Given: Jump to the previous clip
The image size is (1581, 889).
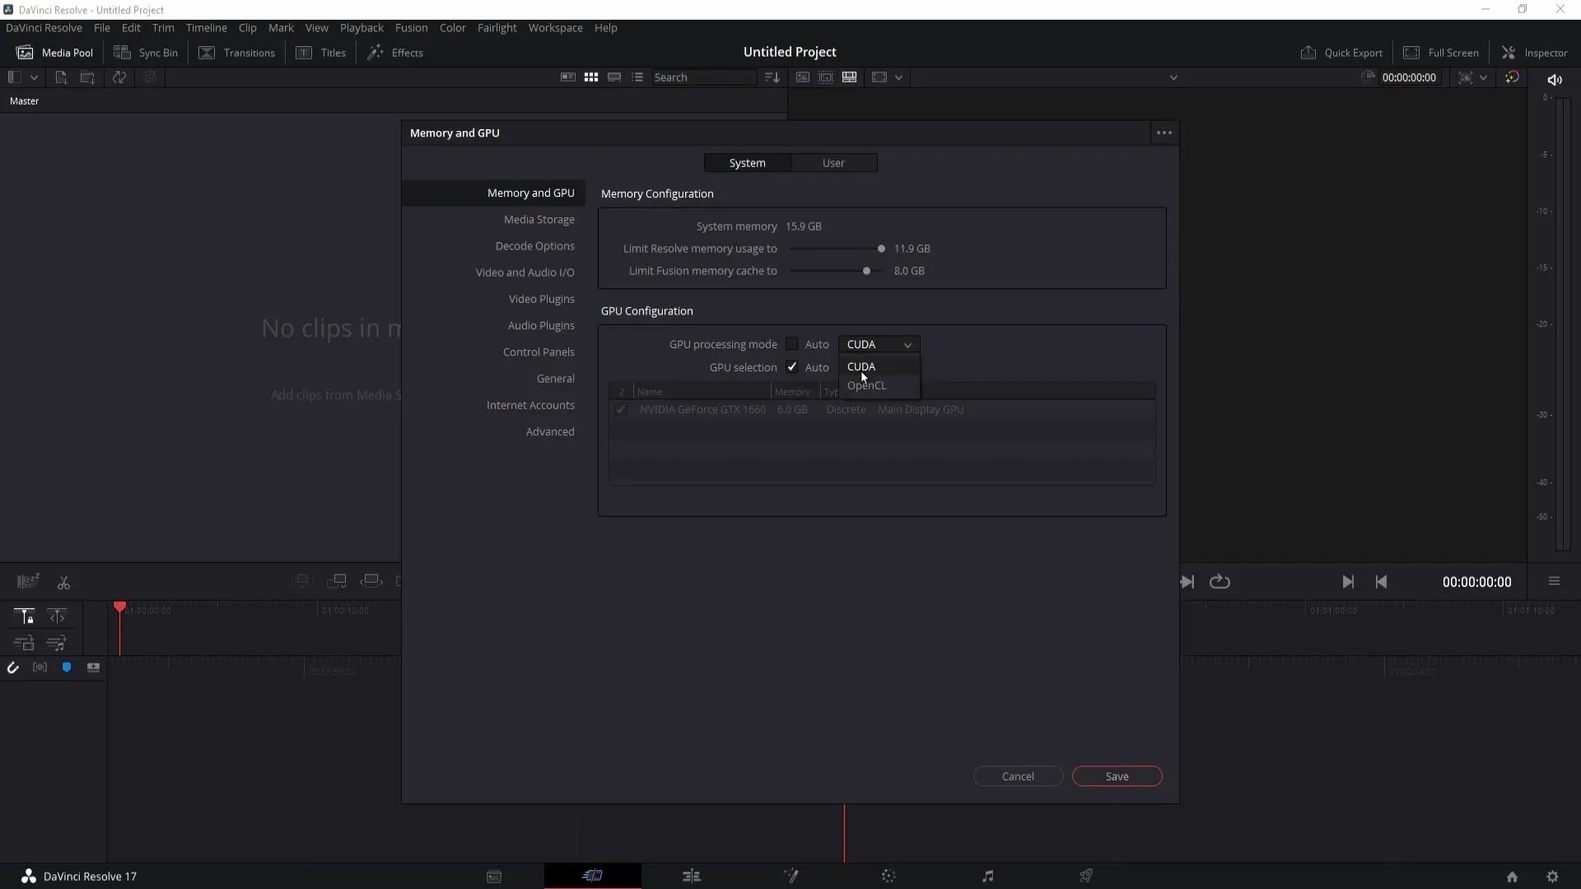Looking at the screenshot, I should tap(1381, 582).
